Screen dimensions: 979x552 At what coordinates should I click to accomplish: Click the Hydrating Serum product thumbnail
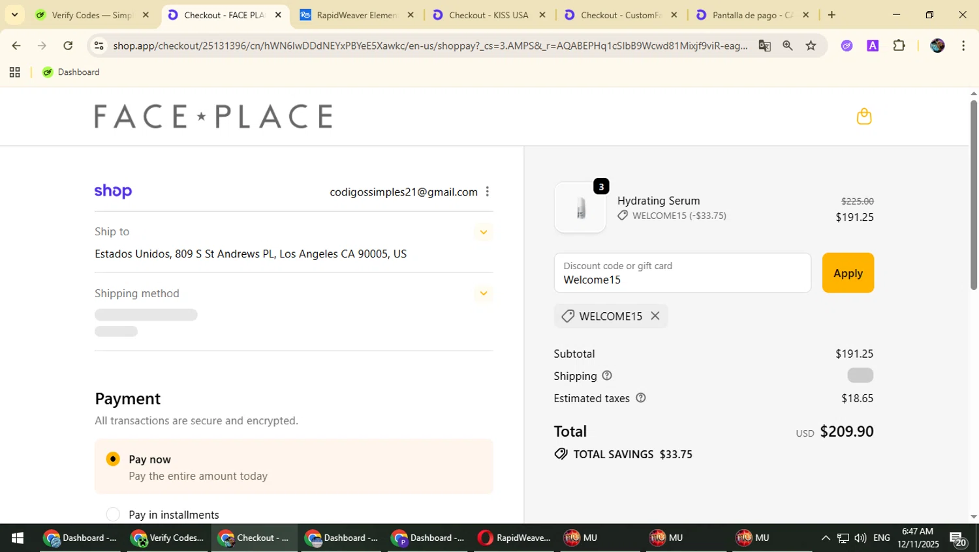[x=580, y=208]
